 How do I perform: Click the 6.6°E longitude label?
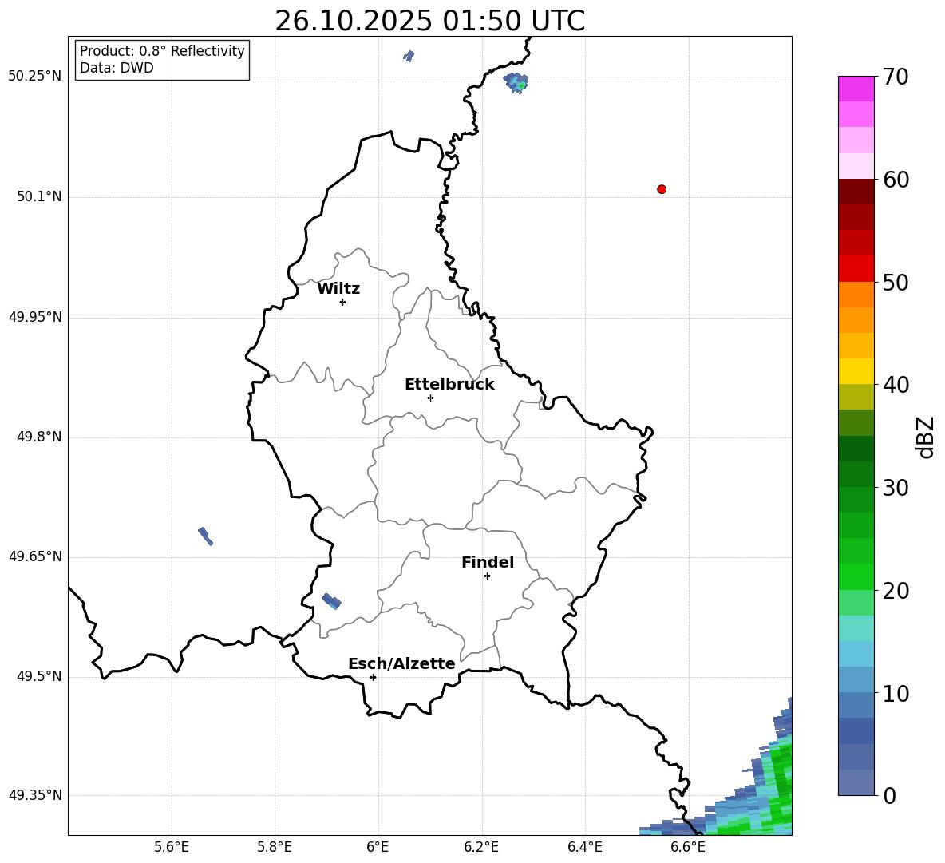(x=688, y=848)
